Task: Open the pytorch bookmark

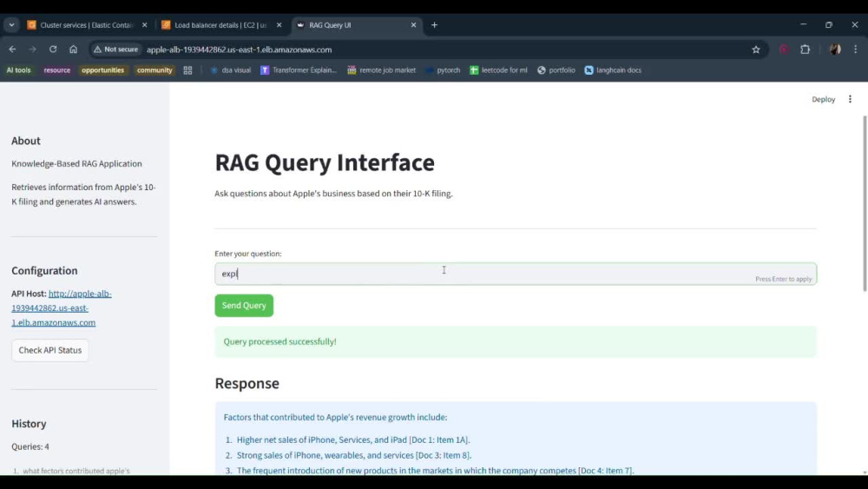Action: pos(443,70)
